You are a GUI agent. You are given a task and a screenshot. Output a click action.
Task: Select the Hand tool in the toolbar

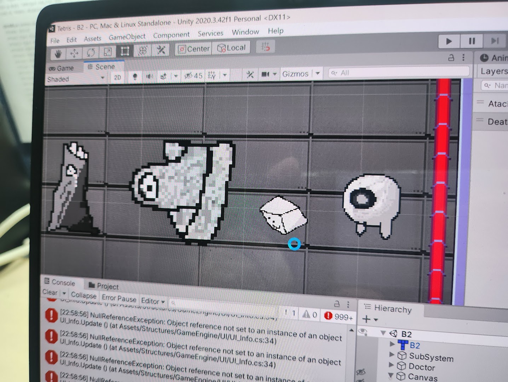pos(58,54)
